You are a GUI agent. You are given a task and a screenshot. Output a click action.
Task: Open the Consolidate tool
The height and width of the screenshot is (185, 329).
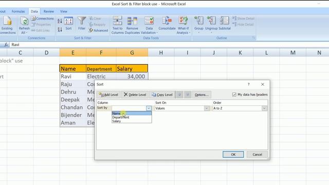(167, 24)
